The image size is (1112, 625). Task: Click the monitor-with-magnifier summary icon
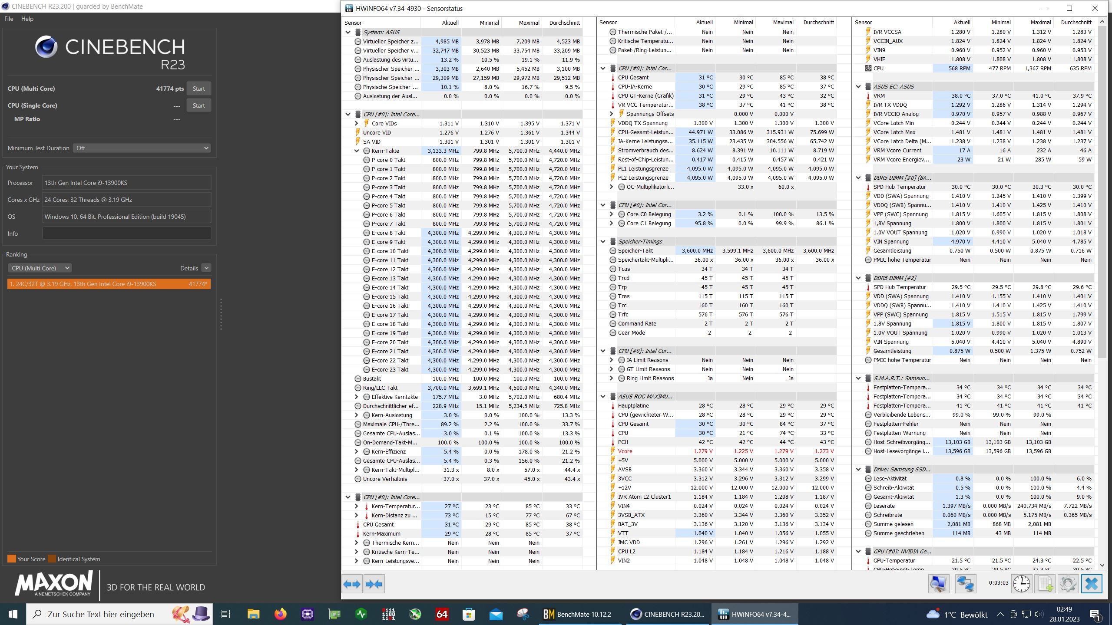(x=938, y=583)
